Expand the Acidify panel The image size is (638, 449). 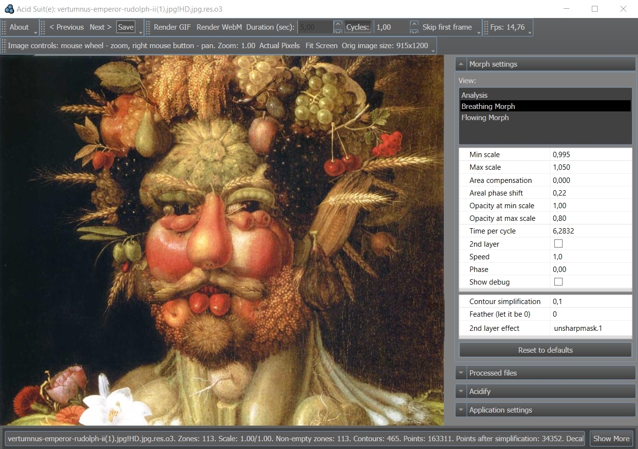click(x=545, y=391)
